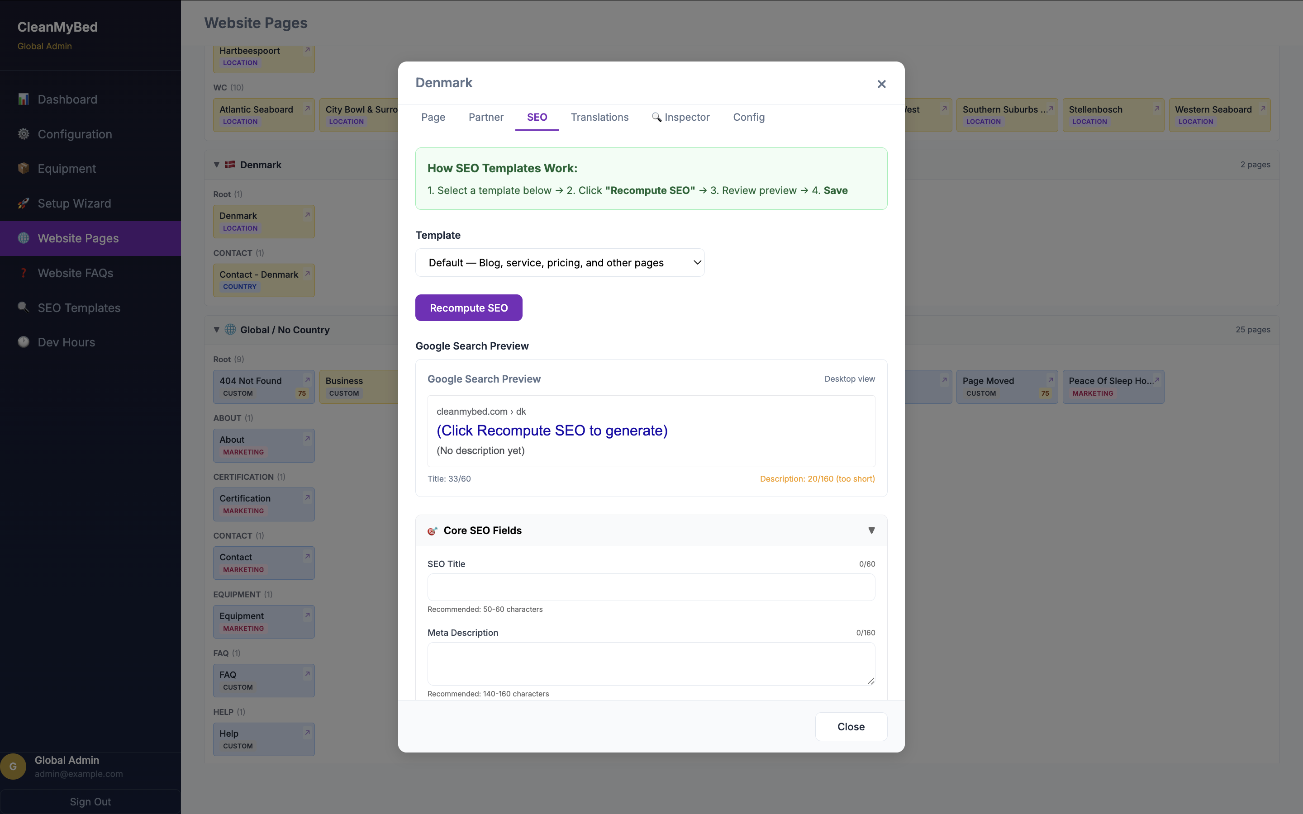Open the Dev Hours sidebar icon
Viewport: 1303px width, 814px height.
[23, 342]
